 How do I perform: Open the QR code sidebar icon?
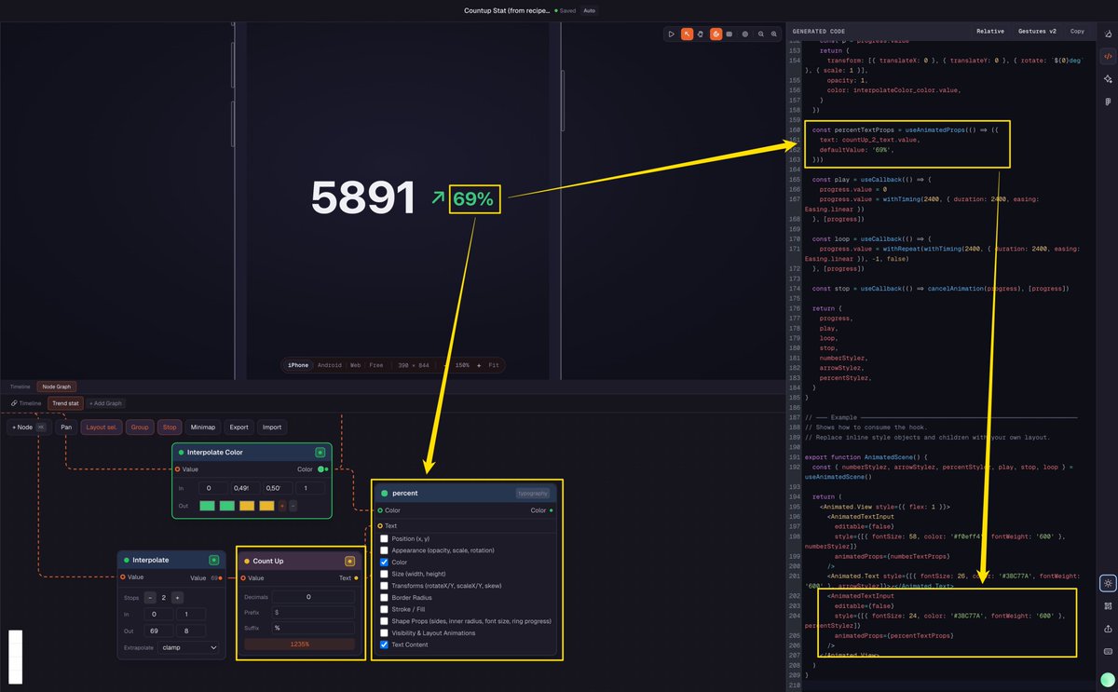coord(1108,605)
